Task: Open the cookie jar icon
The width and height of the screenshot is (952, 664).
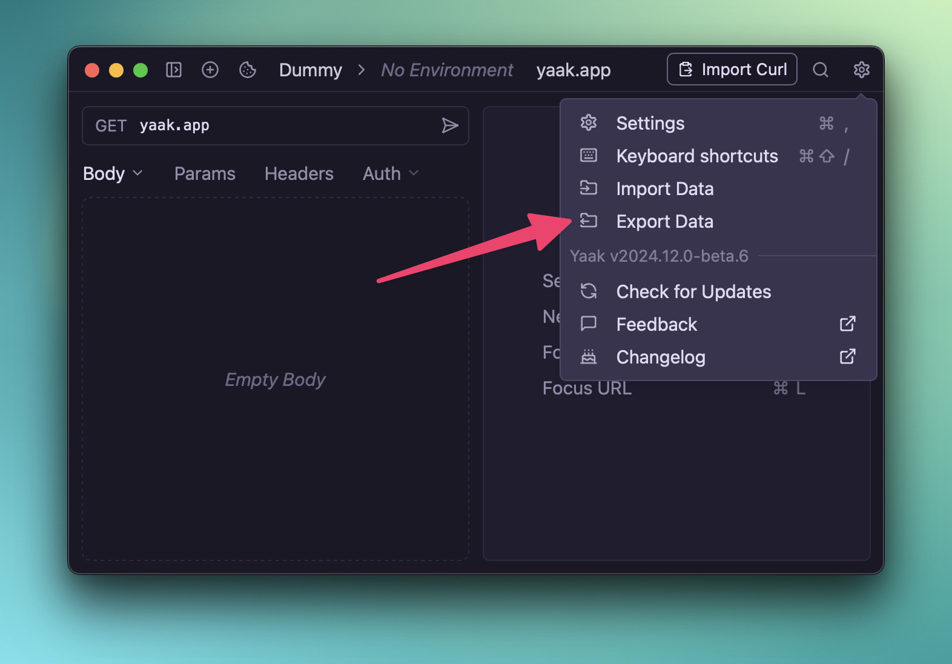Action: (248, 70)
